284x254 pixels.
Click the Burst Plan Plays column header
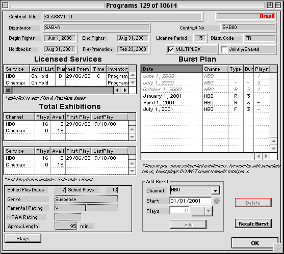pyautogui.click(x=262, y=69)
